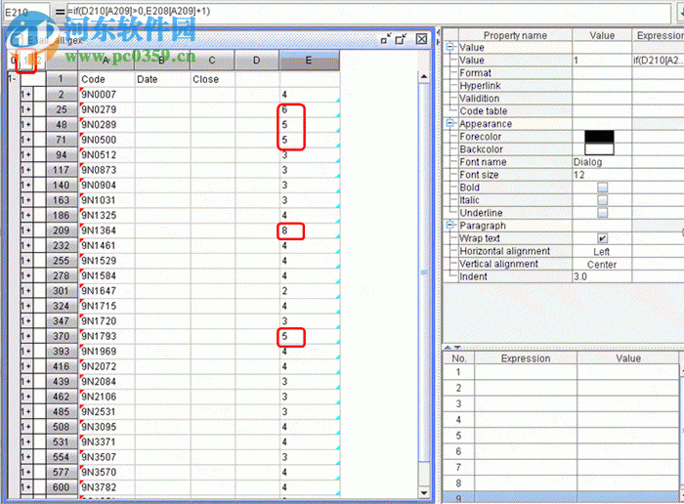Image resolution: width=684 pixels, height=504 pixels.
Task: Click the formula bar expression field
Action: (x=368, y=12)
